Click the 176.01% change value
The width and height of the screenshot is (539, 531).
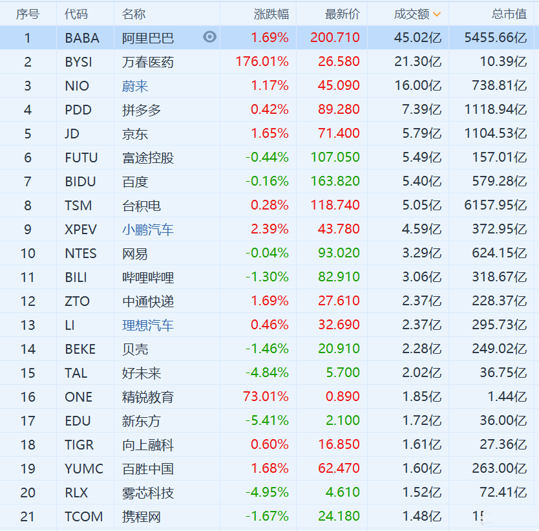point(262,61)
